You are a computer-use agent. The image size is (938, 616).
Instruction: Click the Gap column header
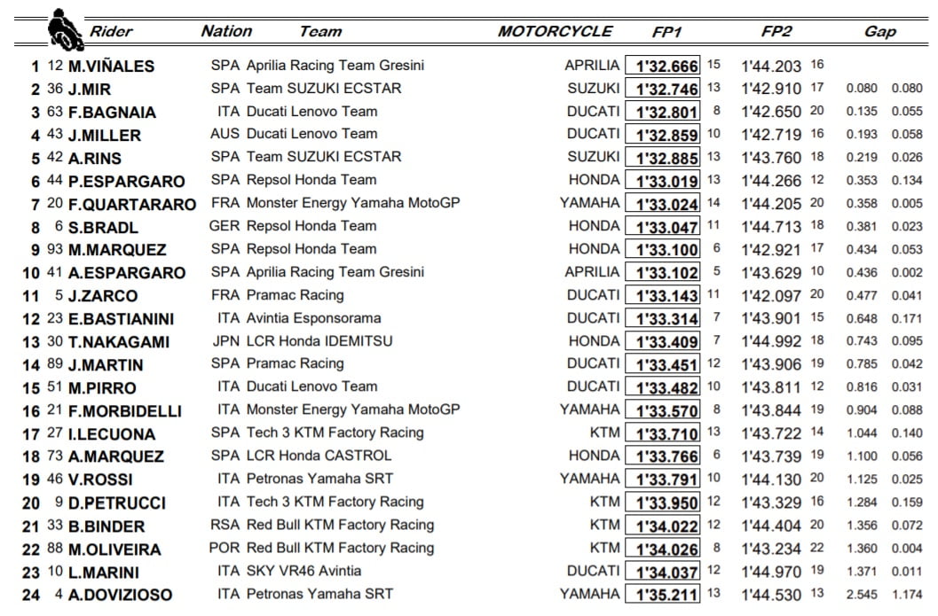880,32
